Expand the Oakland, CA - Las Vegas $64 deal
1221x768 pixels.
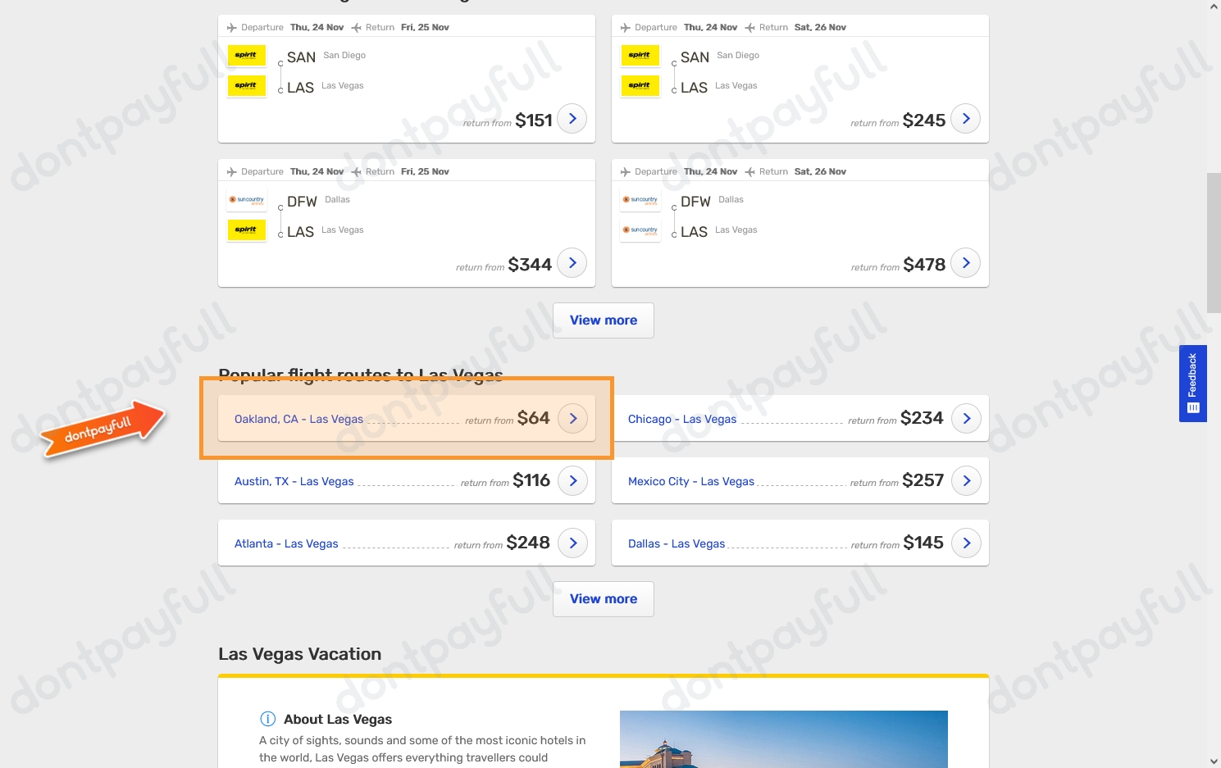[x=572, y=418]
